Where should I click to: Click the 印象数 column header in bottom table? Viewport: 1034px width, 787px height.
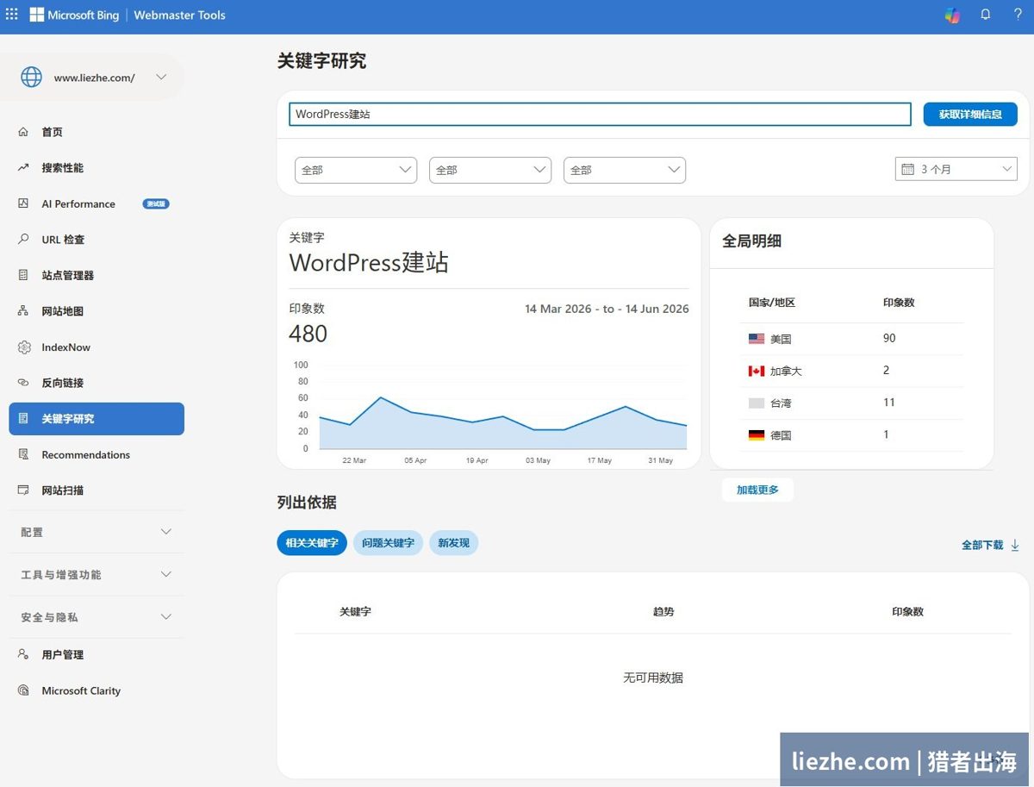click(907, 611)
